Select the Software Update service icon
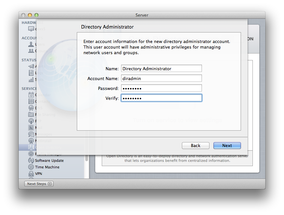The width and height of the screenshot is (284, 215). point(31,161)
